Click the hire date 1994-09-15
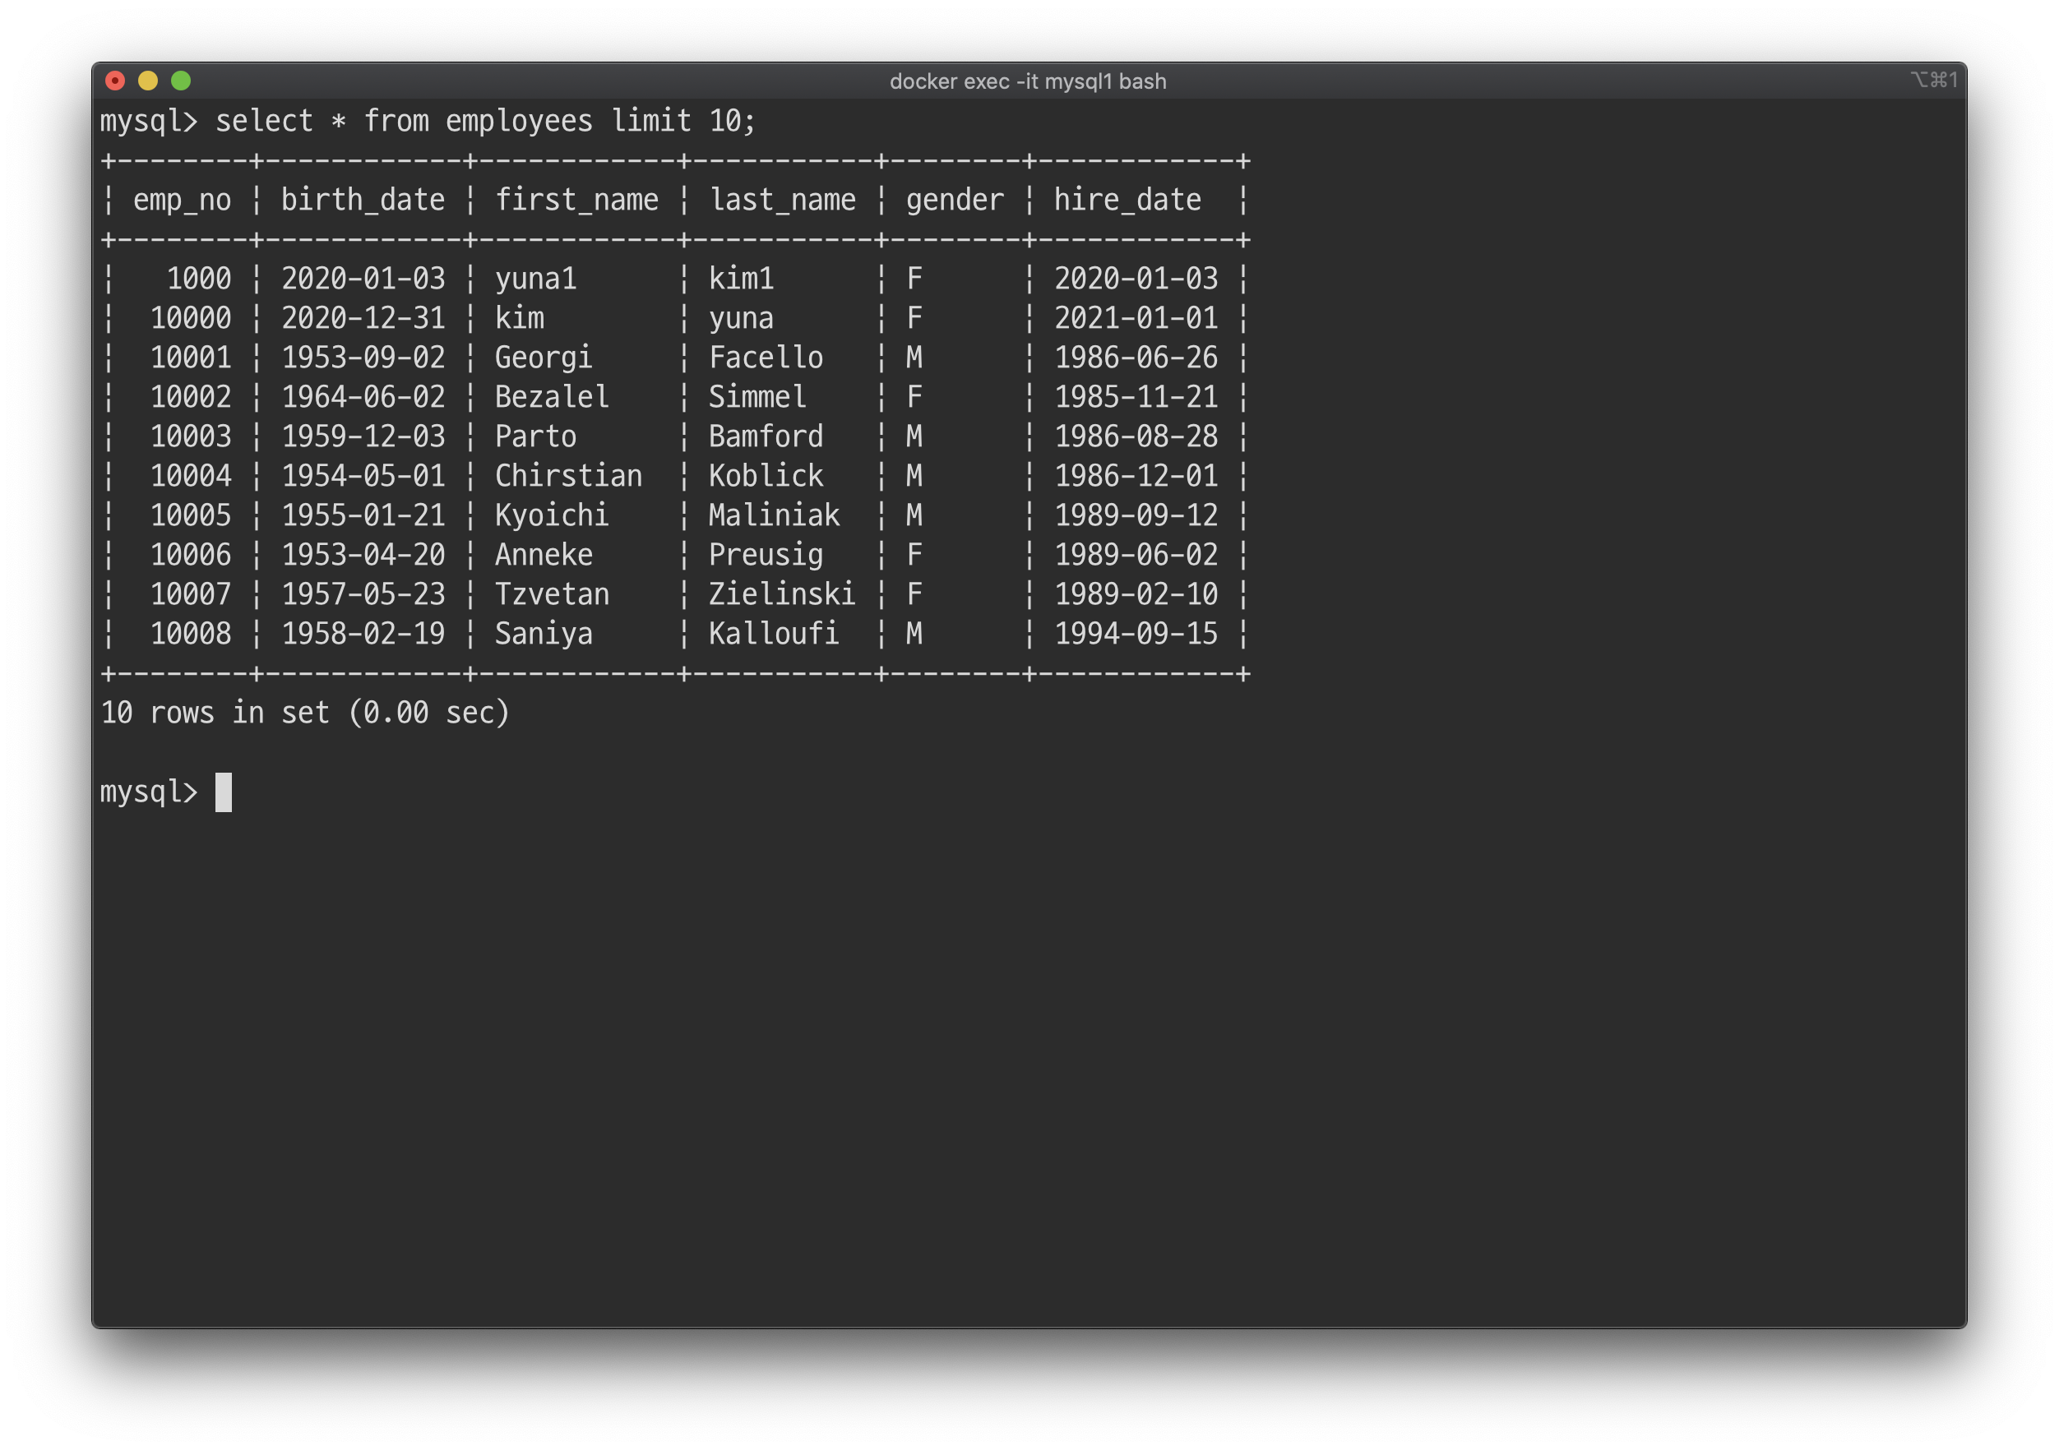 [x=1136, y=634]
